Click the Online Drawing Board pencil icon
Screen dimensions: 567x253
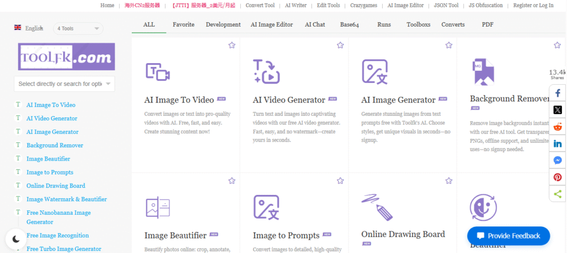click(377, 206)
